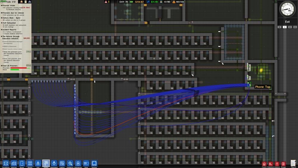Pause the game speed
The height and width of the screenshot is (168, 298).
click(x=280, y=27)
